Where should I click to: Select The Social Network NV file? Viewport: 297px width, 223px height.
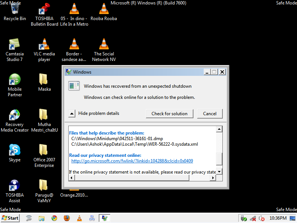coord(104,50)
